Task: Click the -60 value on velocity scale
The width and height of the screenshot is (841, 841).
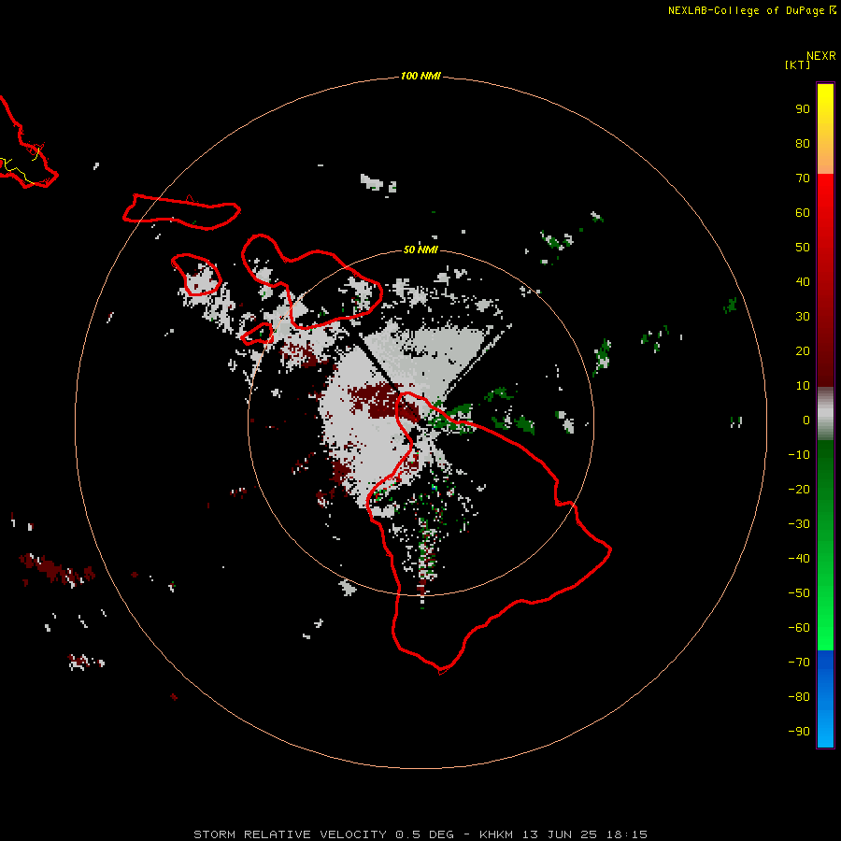Action: pyautogui.click(x=799, y=628)
